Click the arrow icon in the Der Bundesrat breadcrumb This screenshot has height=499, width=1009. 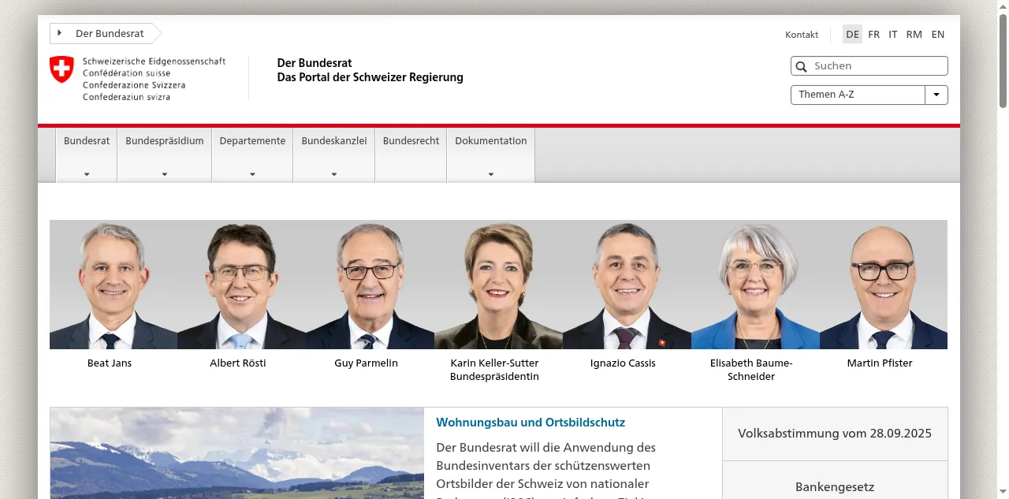tap(60, 33)
